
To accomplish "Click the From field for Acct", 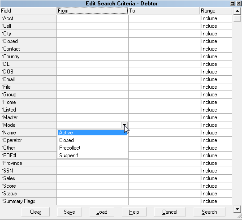I will coord(92,18).
